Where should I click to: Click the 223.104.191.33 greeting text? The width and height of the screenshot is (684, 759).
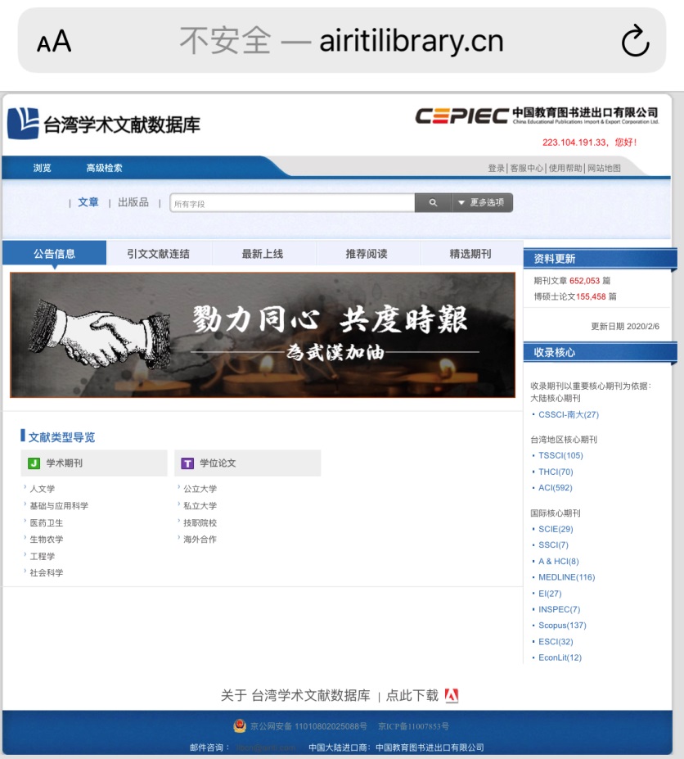pyautogui.click(x=589, y=142)
